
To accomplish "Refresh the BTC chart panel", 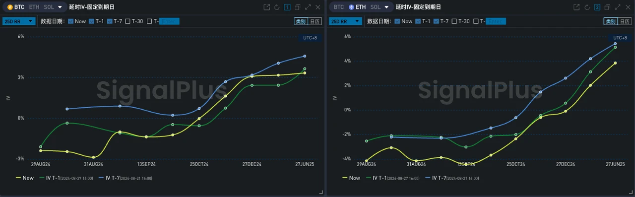I will [277, 7].
